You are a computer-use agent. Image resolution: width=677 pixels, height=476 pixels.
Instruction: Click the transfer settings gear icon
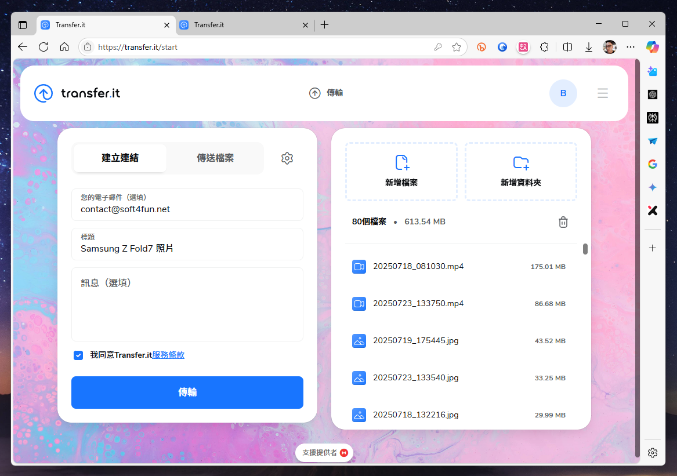(x=287, y=158)
